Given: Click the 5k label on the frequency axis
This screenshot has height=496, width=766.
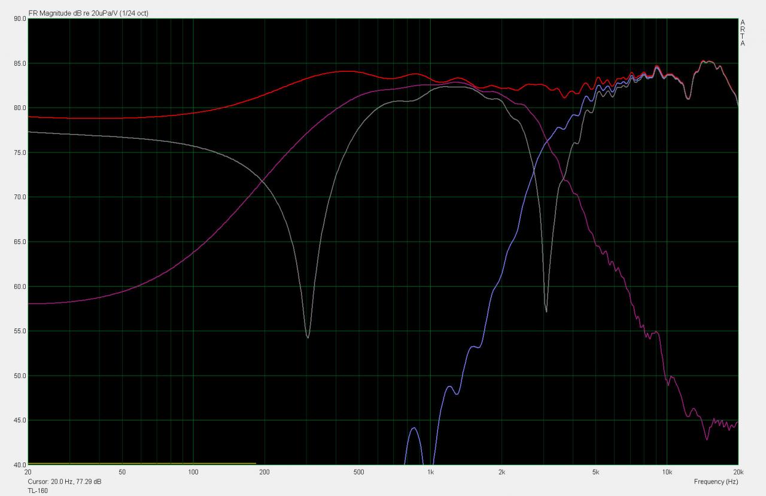Looking at the screenshot, I should [595, 472].
